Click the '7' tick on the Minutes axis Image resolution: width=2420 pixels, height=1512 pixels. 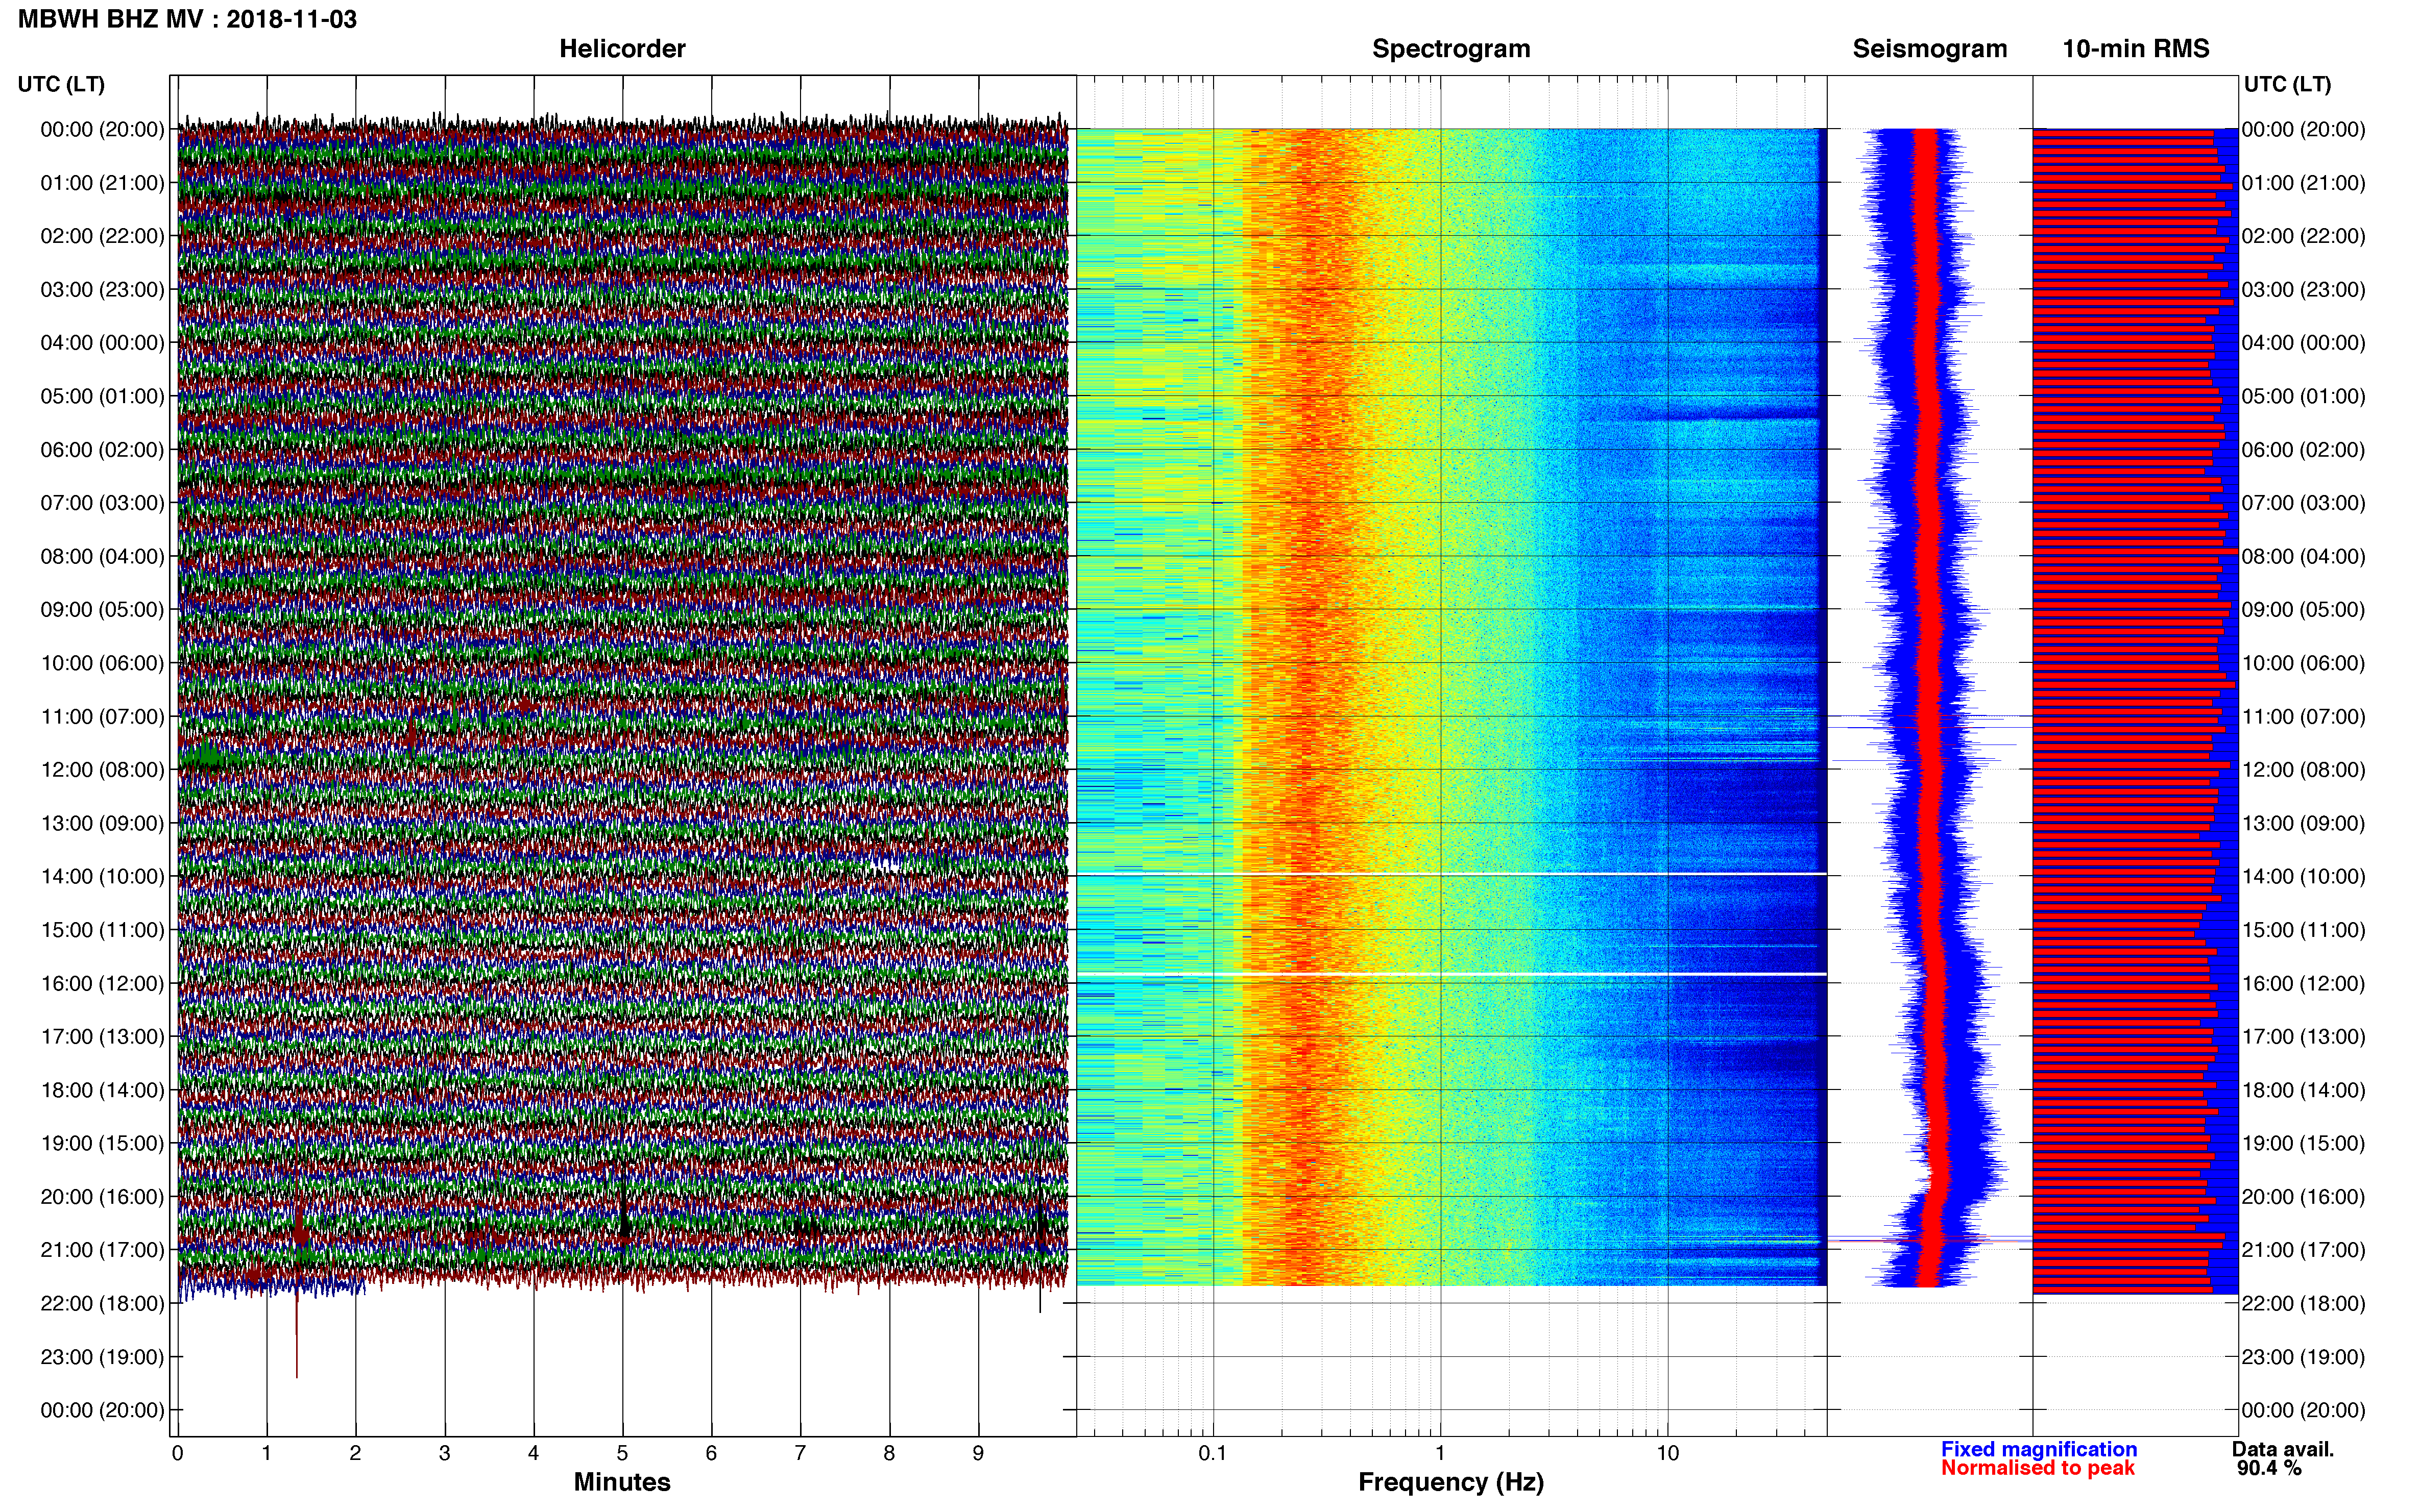(801, 1454)
